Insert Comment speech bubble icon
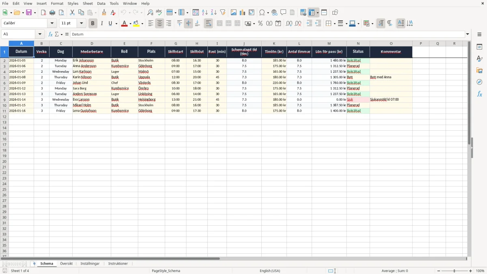This screenshot has height=274, width=487. (x=283, y=13)
